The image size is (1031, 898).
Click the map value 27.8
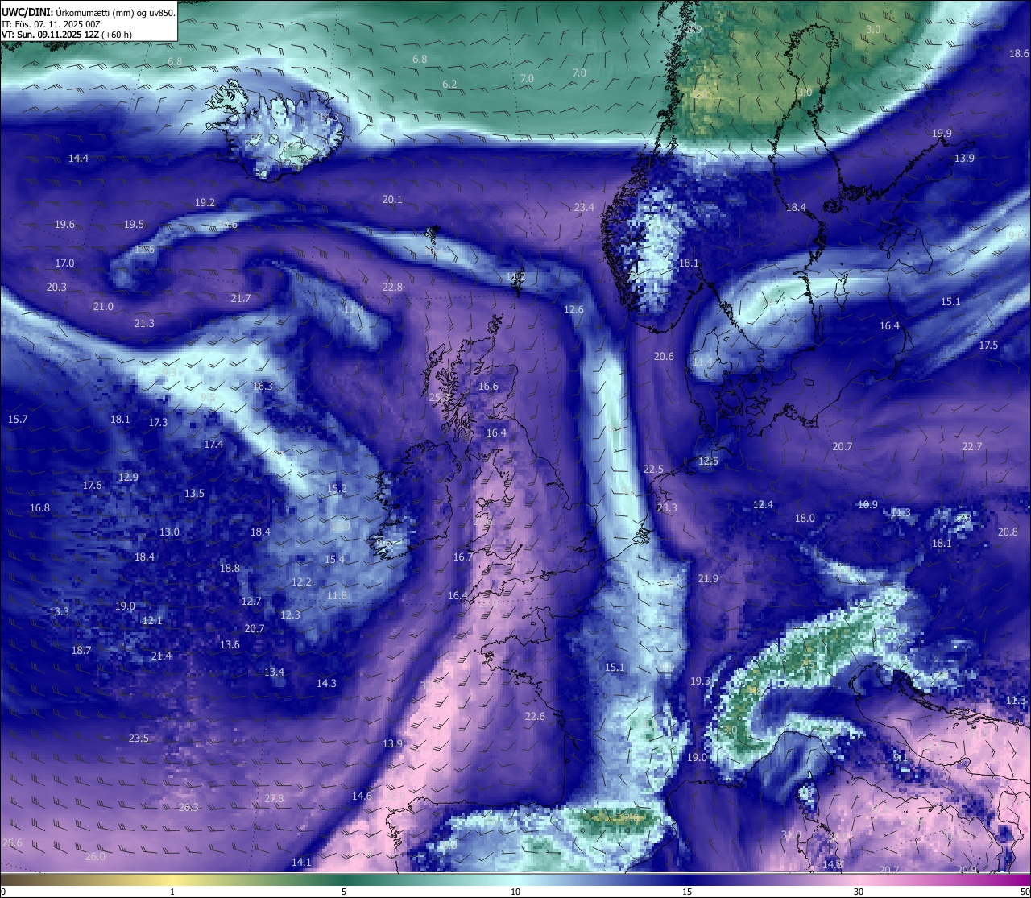(x=274, y=799)
